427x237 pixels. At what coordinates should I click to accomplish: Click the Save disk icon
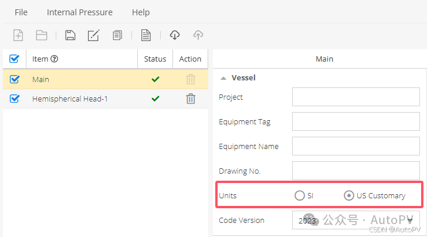click(70, 35)
